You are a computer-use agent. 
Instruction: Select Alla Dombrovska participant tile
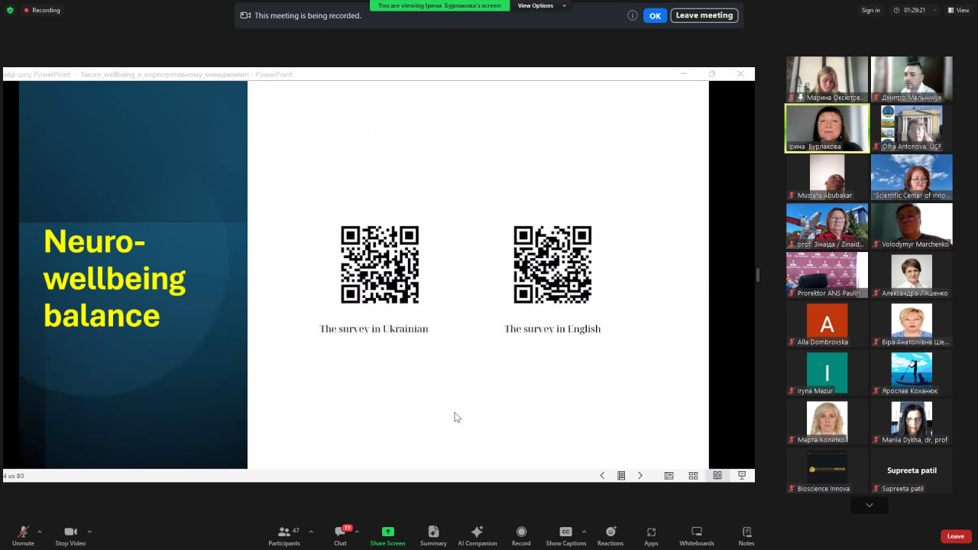[x=827, y=324]
